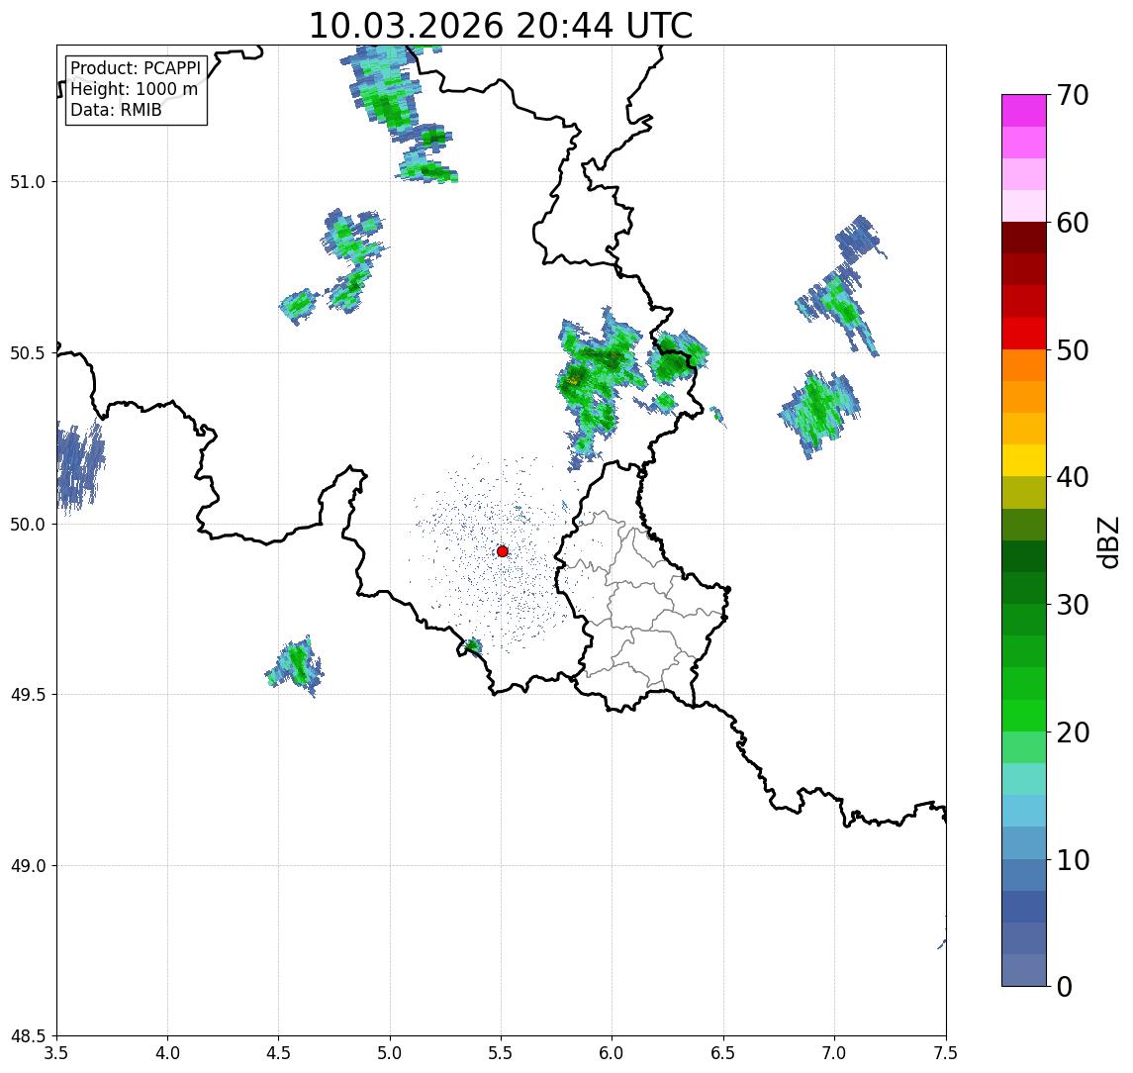The image size is (1133, 1073).
Task: Pick the bright red colorbar swatch just above 50 dBZ
Action: (x=1024, y=334)
